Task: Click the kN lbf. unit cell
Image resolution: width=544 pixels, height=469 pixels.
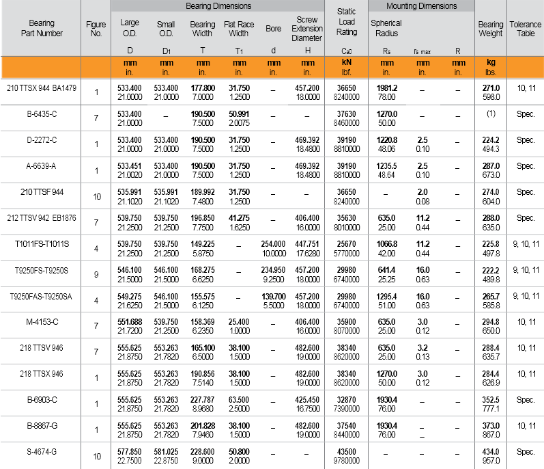Action: (x=347, y=67)
